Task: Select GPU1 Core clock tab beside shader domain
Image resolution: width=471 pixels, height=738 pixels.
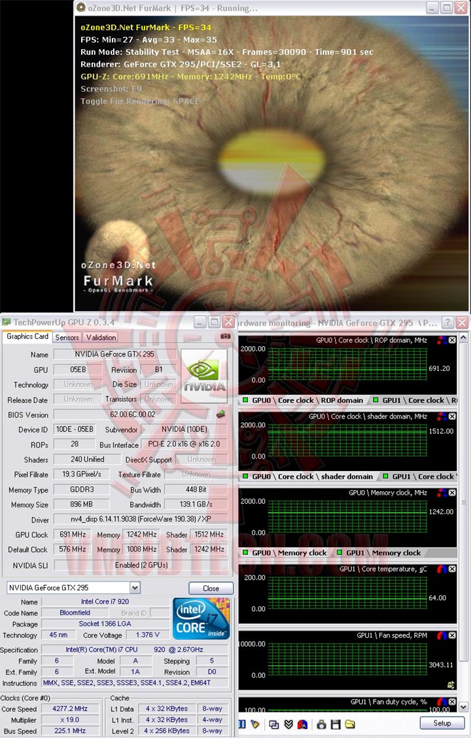Action: point(419,477)
